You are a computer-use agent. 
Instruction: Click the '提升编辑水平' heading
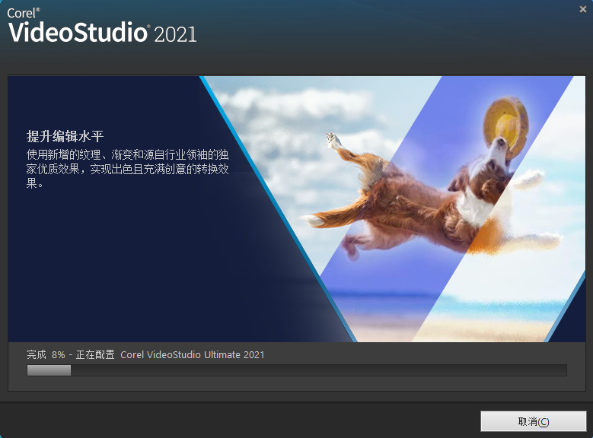(x=65, y=136)
